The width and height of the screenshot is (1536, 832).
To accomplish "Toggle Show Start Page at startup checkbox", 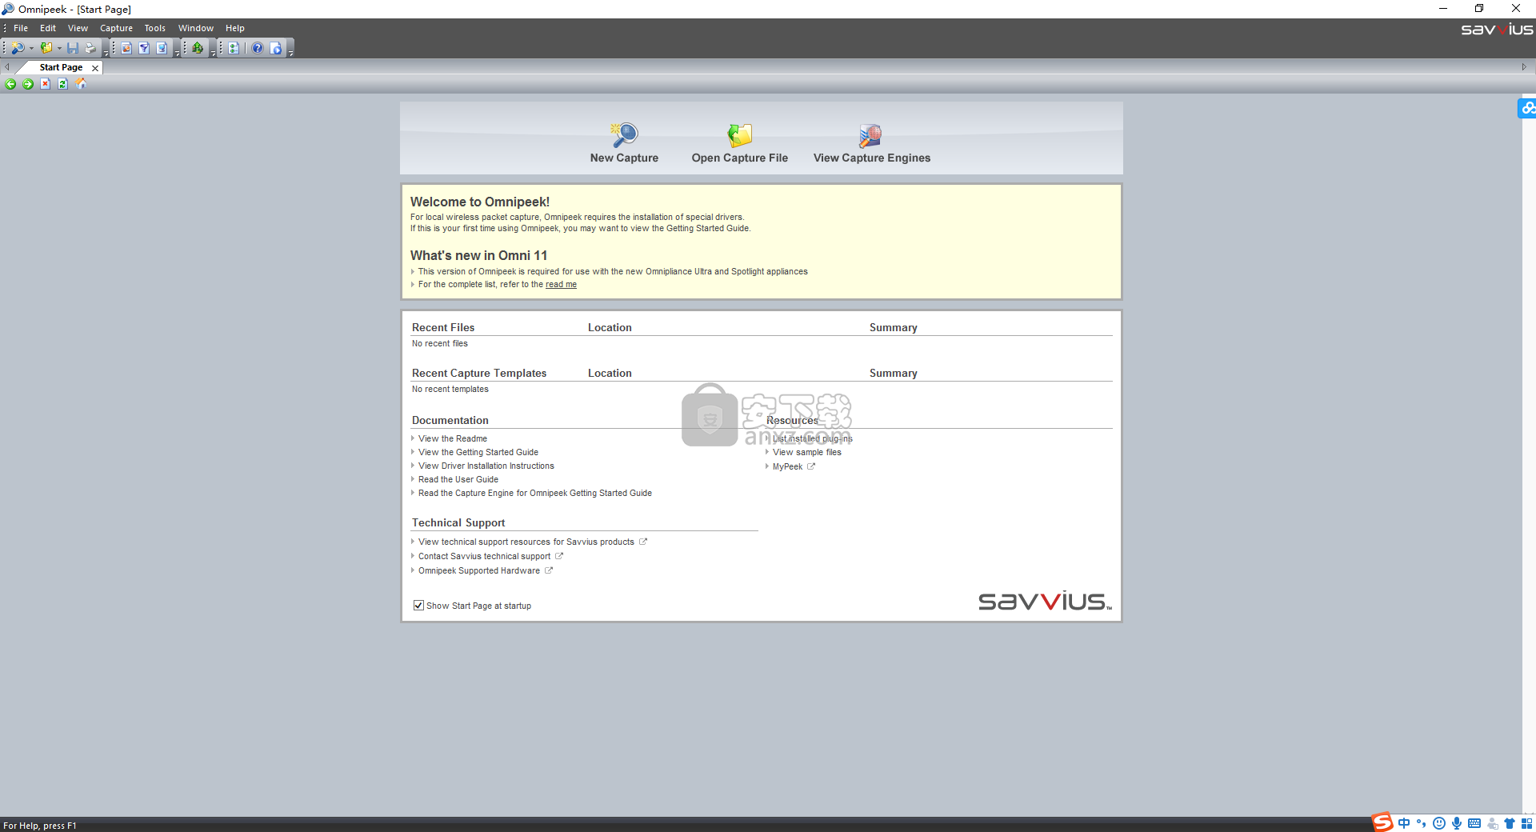I will coord(418,606).
